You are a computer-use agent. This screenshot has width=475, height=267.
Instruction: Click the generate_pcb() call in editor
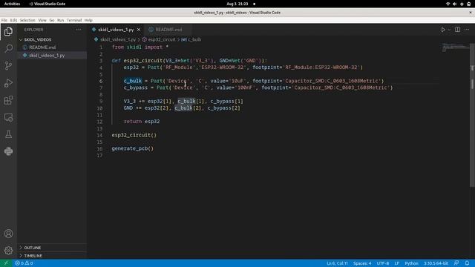[x=132, y=148]
